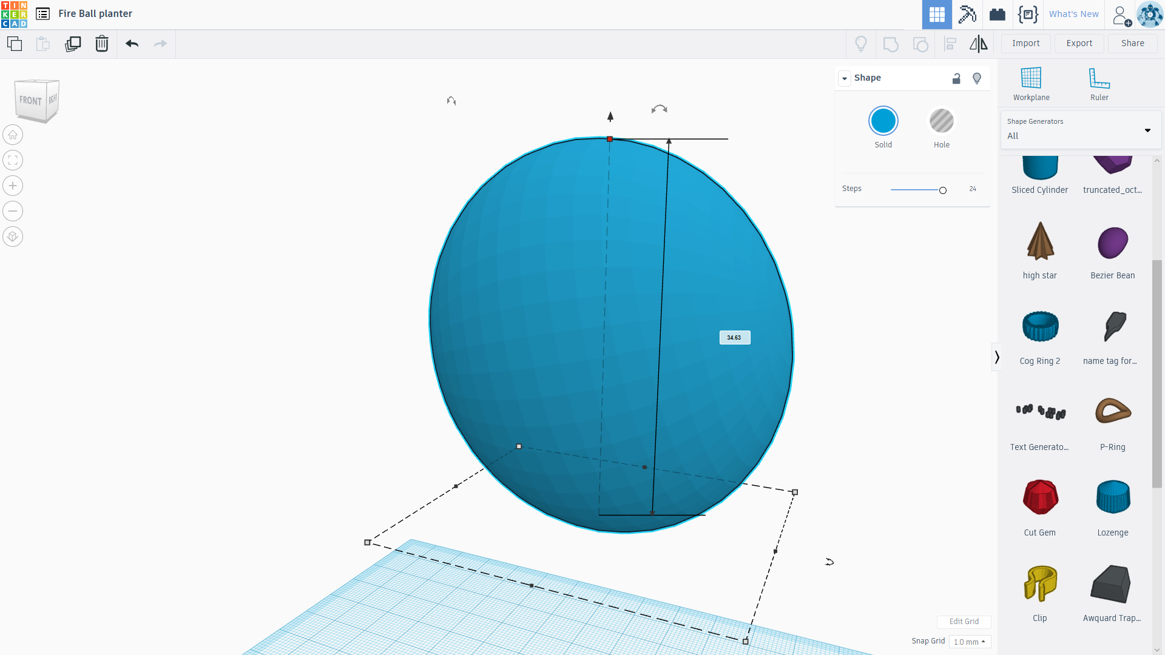The image size is (1165, 655).
Task: Open the Blocks pickaxe mode
Action: 967,15
